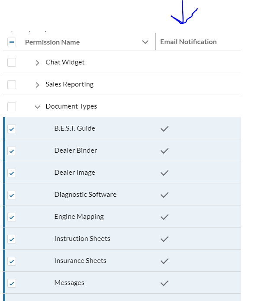The height and width of the screenshot is (301, 268).
Task: Check the Sales Reporting row checkbox
Action: [12, 85]
